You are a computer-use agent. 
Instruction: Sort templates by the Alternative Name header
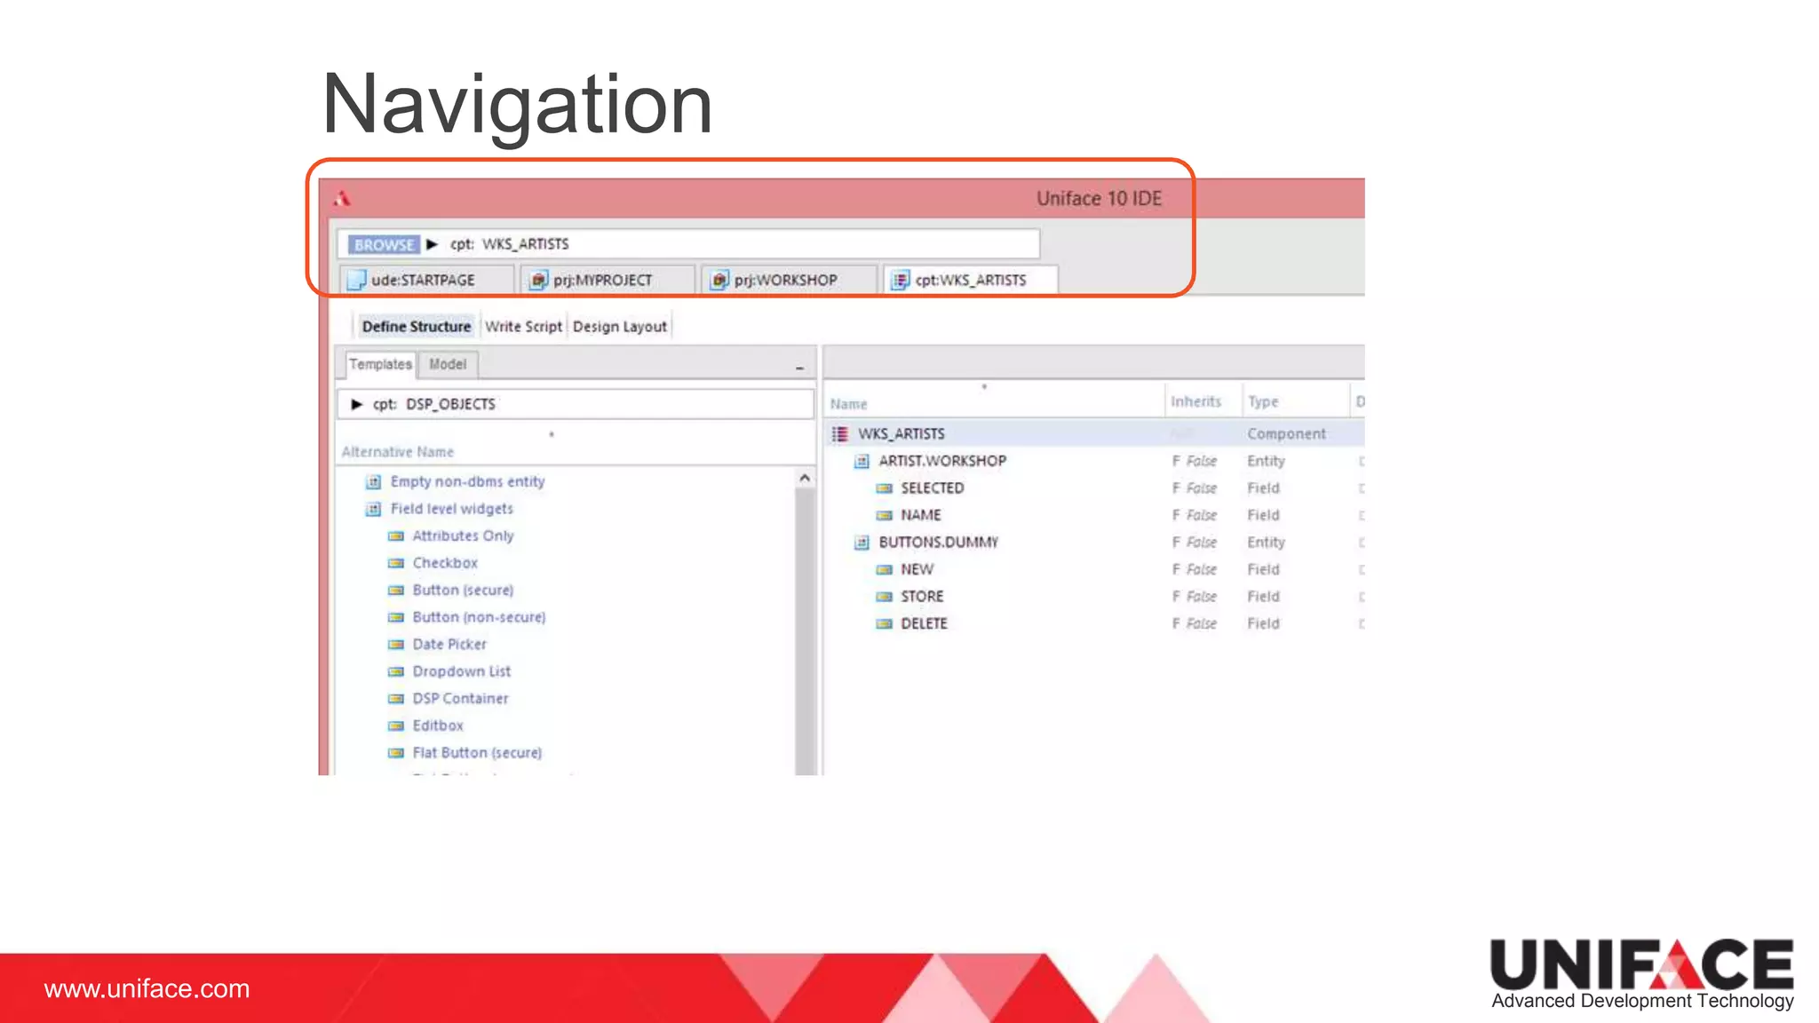coord(398,452)
